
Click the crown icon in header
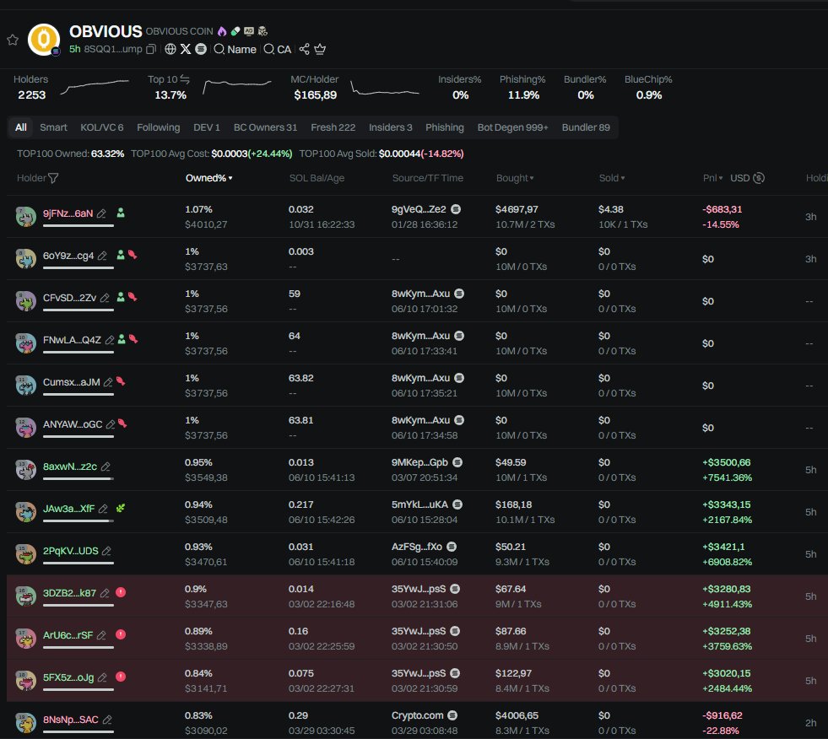pos(320,49)
